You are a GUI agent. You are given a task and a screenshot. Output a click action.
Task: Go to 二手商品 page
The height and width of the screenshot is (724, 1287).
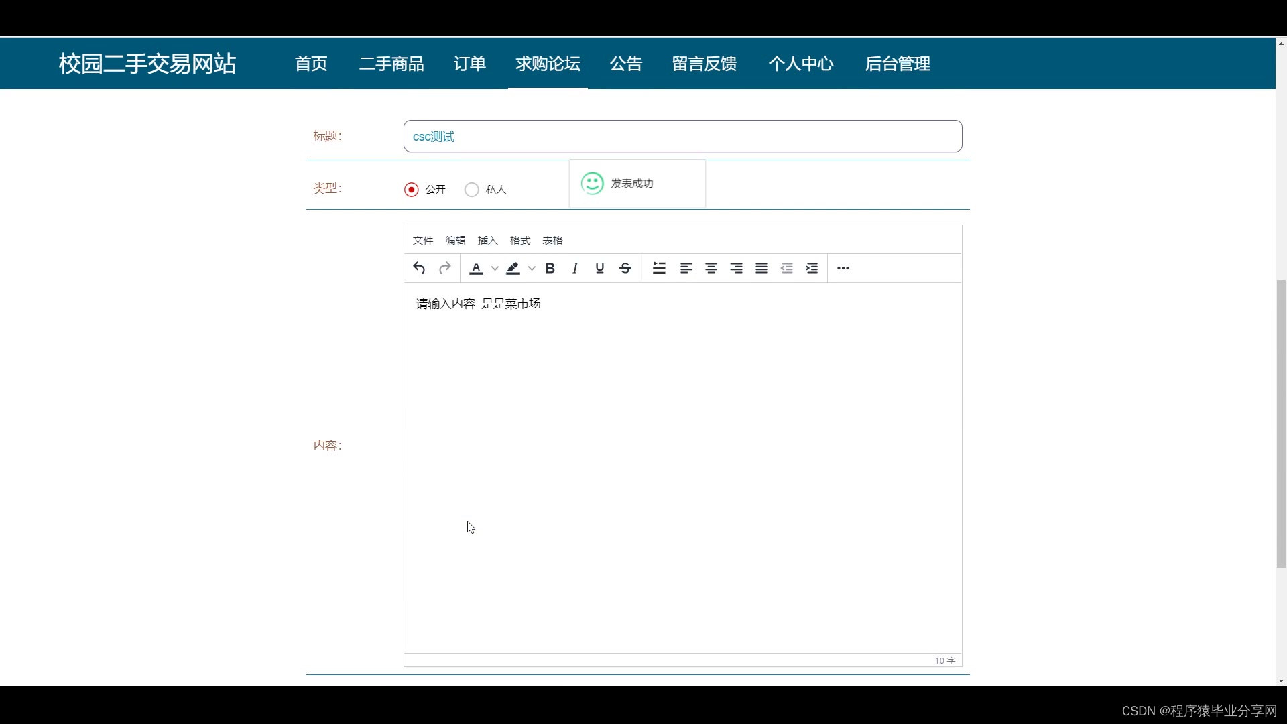(391, 64)
